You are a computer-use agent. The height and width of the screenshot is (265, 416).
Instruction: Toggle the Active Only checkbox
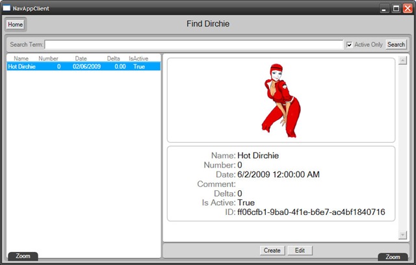tap(350, 45)
